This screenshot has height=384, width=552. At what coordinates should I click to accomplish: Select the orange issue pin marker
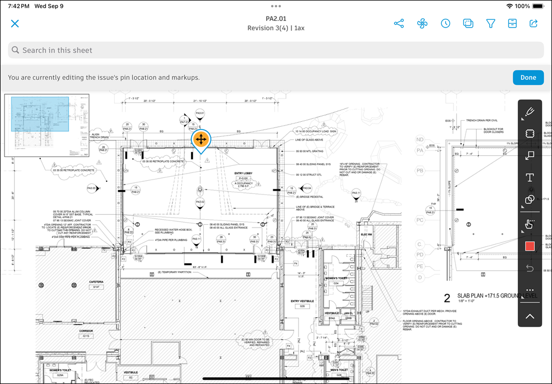[201, 141]
